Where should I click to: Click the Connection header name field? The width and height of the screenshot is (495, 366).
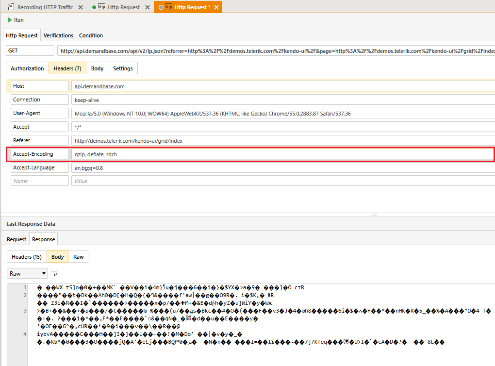tap(40, 100)
